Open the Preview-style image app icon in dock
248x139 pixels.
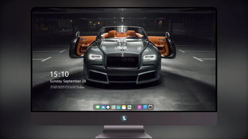pos(113,107)
